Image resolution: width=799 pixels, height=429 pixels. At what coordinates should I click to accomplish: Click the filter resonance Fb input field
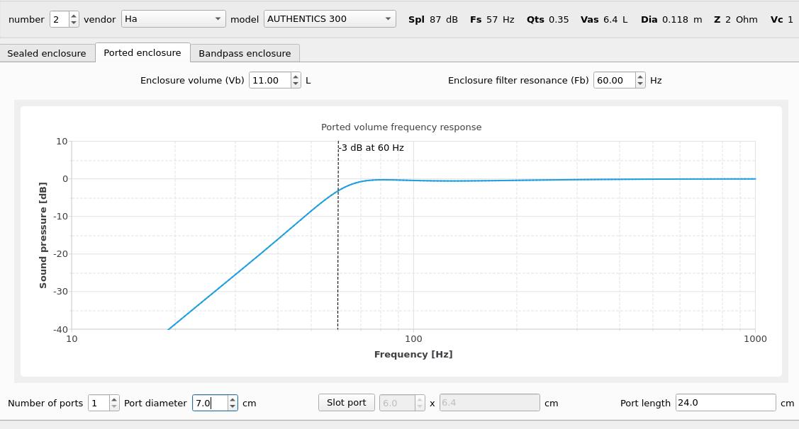[x=613, y=80]
